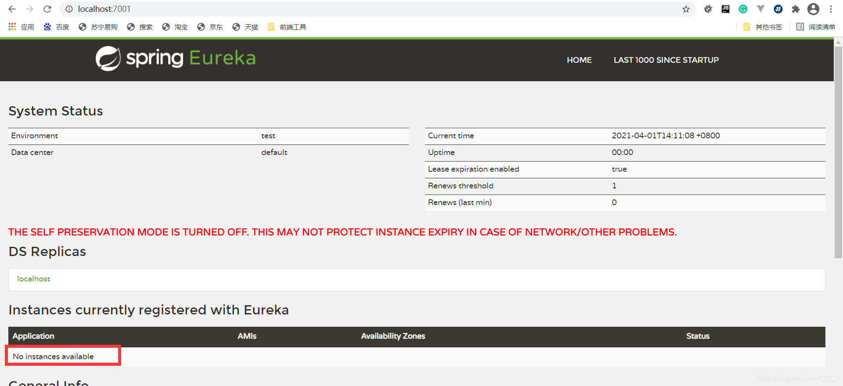Open the 应用 apps bookmark
The image size is (843, 386).
(21, 27)
